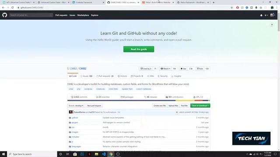Switch to the Issues tab of repo
280x157 pixels.
[86, 76]
